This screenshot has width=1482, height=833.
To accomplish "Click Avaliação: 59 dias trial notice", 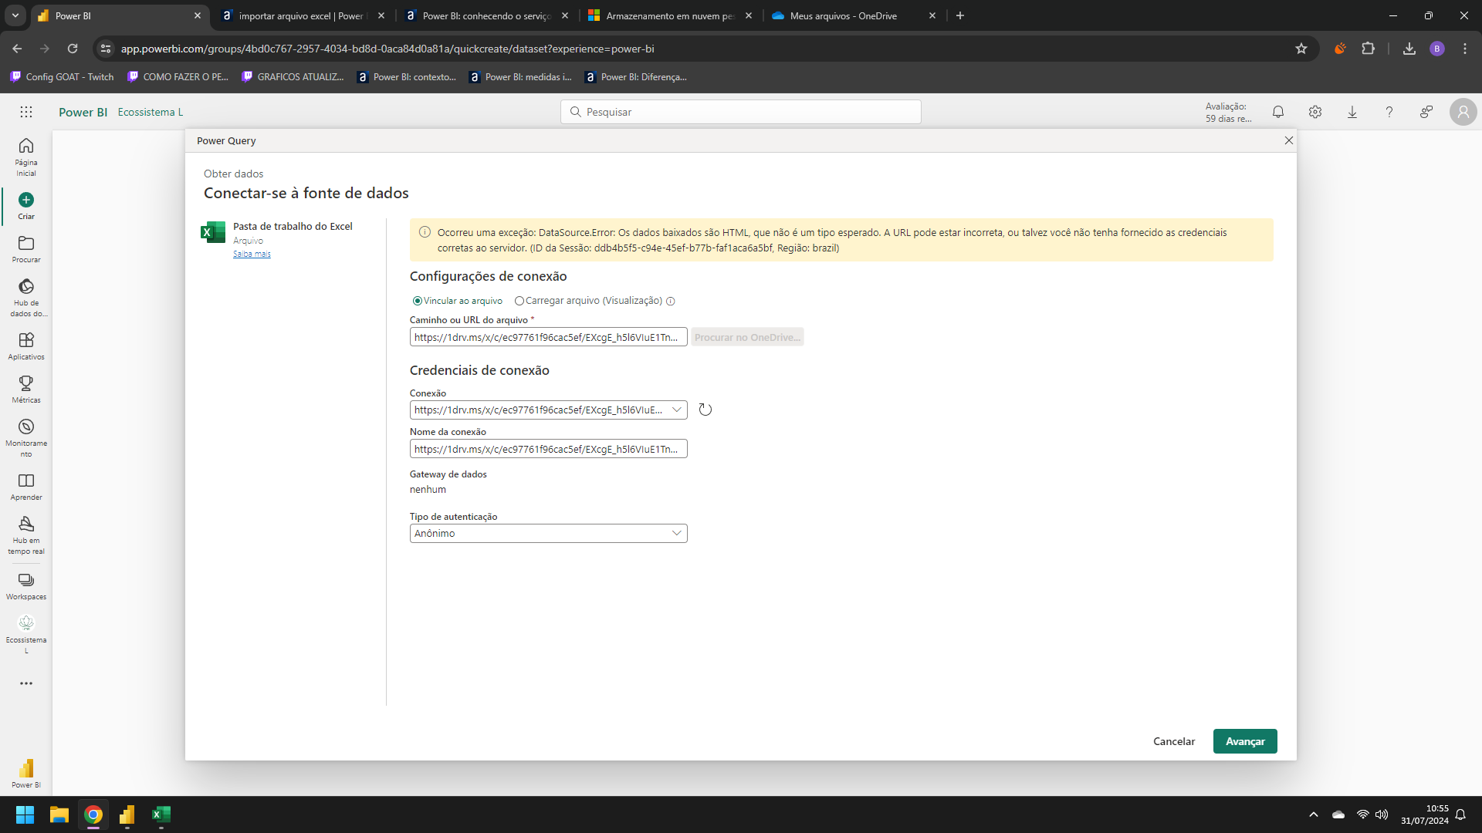I will [x=1228, y=113].
